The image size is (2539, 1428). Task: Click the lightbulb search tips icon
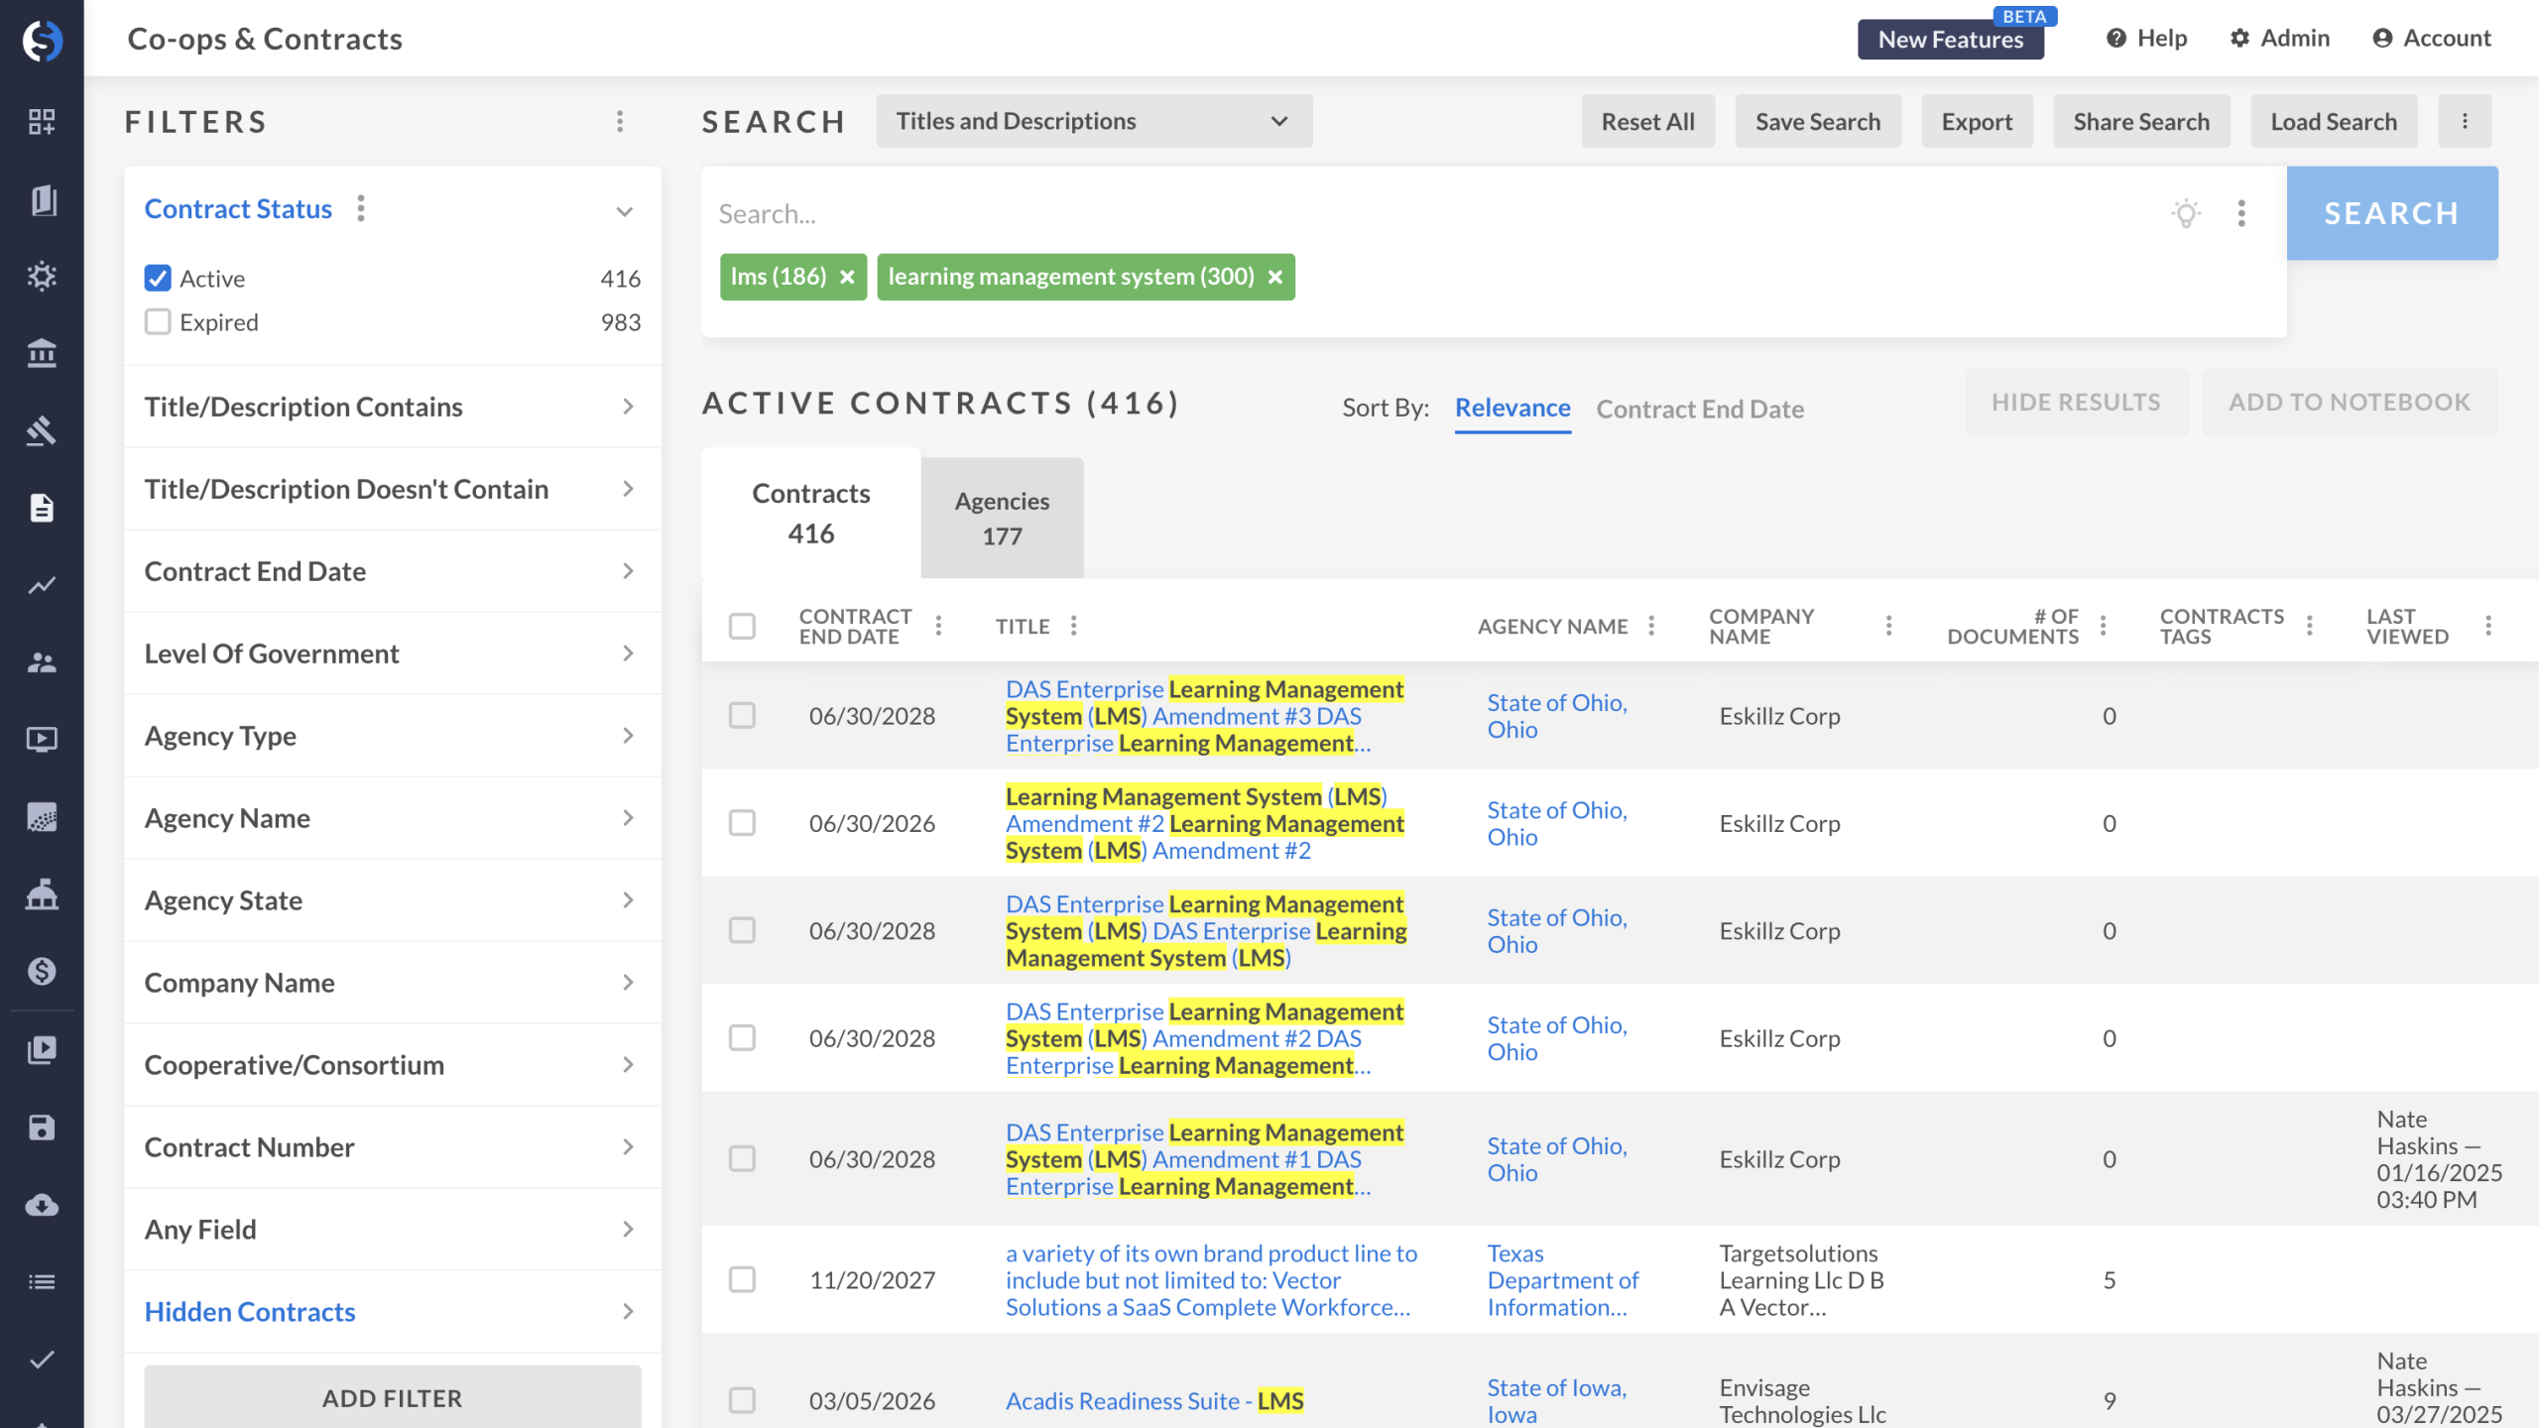(2186, 213)
